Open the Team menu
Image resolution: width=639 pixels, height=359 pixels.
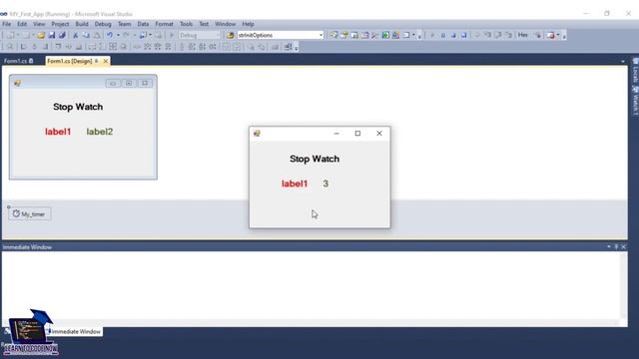pos(124,24)
